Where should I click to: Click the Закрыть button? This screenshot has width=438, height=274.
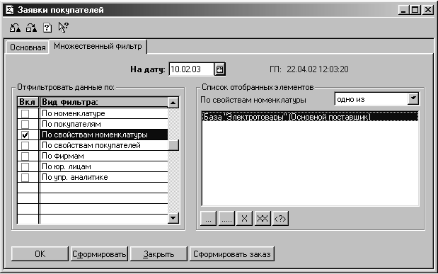click(159, 254)
